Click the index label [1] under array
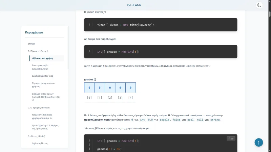This screenshot has width=271, height=152. click(x=100, y=98)
